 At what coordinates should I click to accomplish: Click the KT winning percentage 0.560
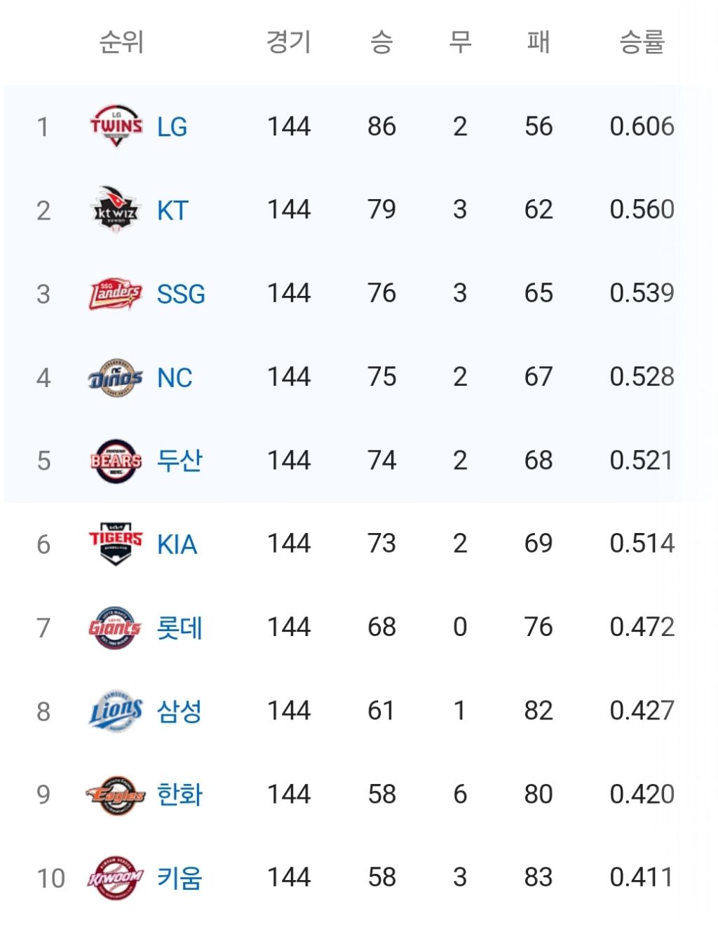pos(642,210)
